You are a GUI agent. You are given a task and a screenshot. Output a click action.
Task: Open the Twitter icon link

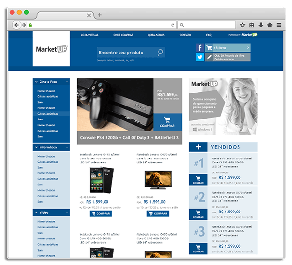click(199, 57)
